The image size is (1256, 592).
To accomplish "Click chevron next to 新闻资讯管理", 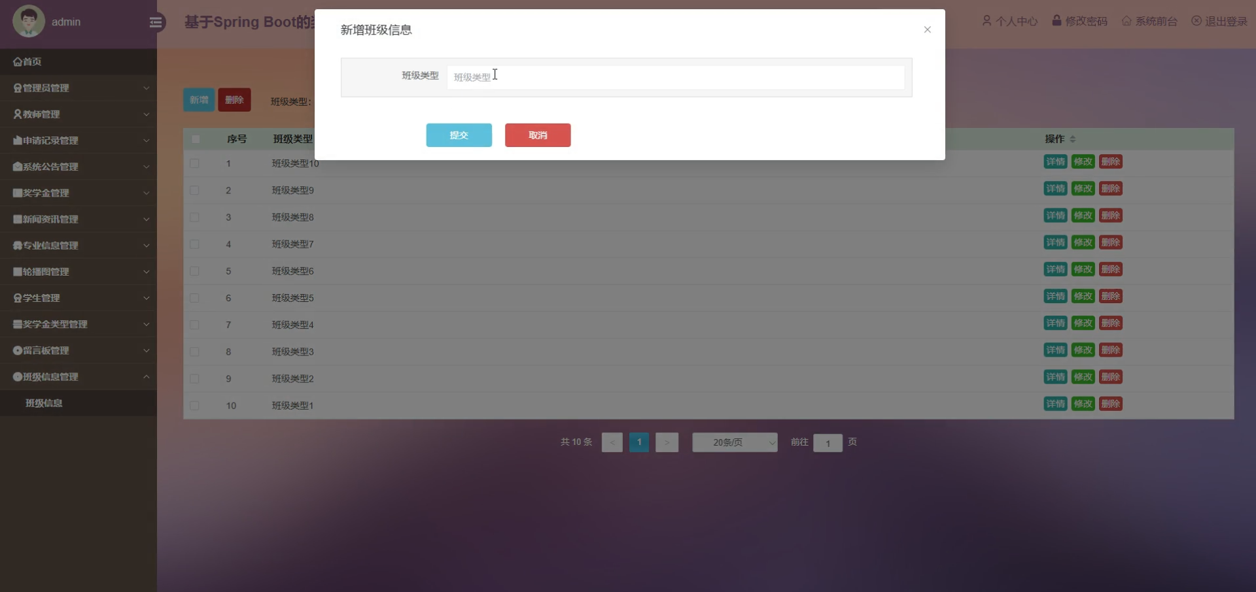I will pos(146,219).
